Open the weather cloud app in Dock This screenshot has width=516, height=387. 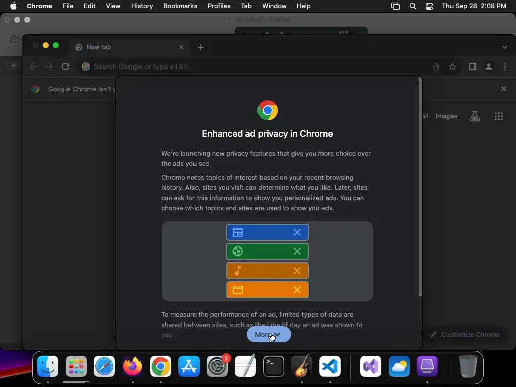tap(399, 366)
